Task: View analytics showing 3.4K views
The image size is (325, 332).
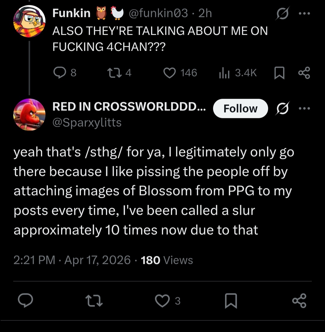Action: point(238,73)
